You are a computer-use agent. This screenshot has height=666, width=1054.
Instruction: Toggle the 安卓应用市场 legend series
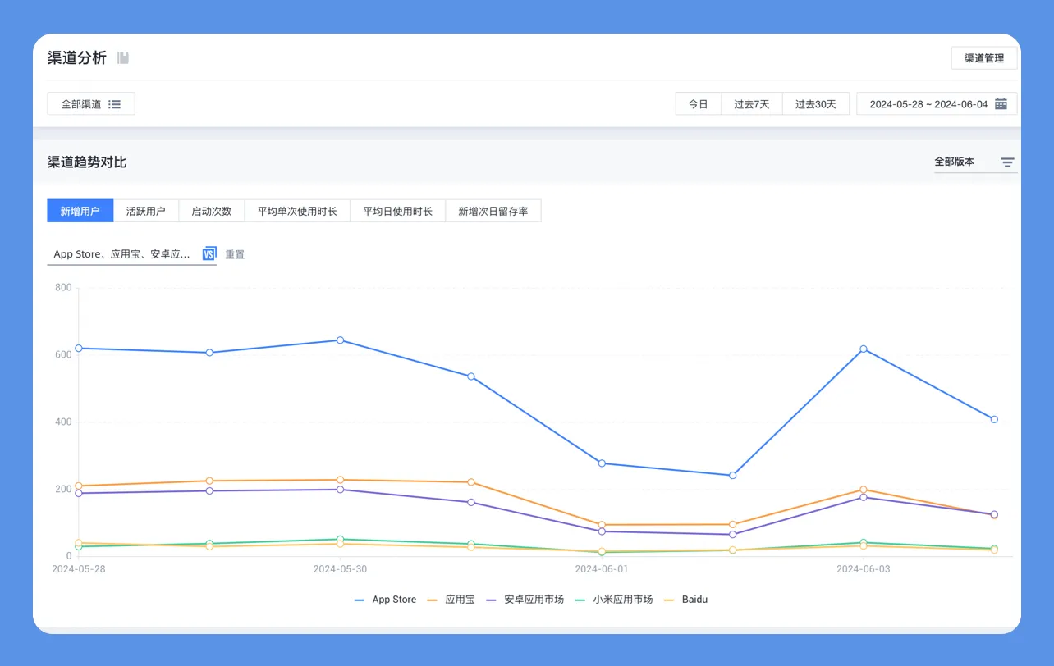525,600
